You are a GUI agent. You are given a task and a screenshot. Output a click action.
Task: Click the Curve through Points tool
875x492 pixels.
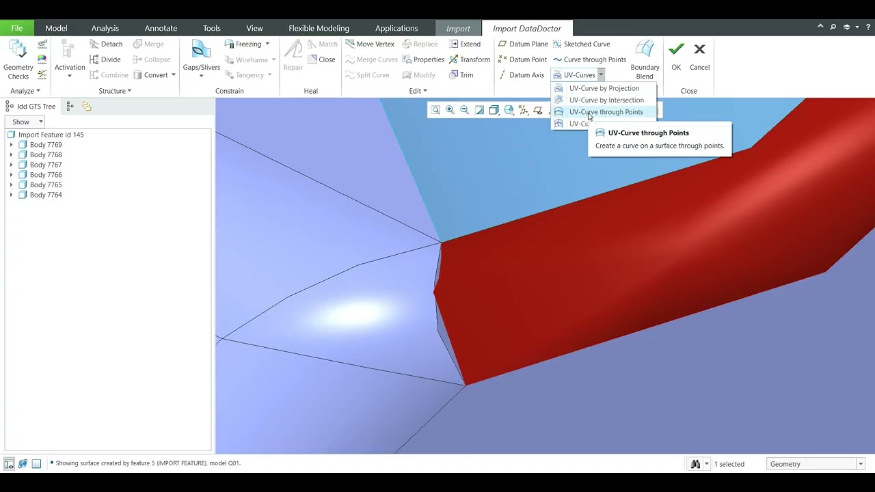589,59
